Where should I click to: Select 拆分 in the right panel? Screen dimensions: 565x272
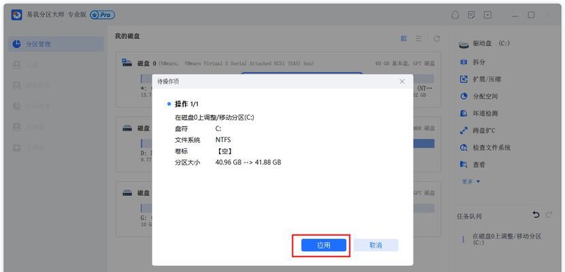[479, 63]
